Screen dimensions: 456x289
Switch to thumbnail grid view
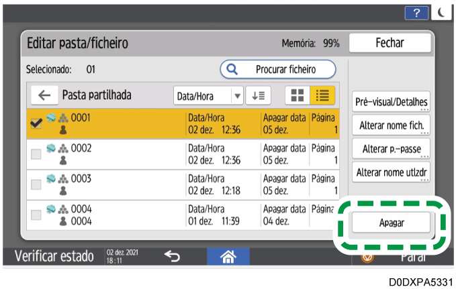(x=295, y=95)
